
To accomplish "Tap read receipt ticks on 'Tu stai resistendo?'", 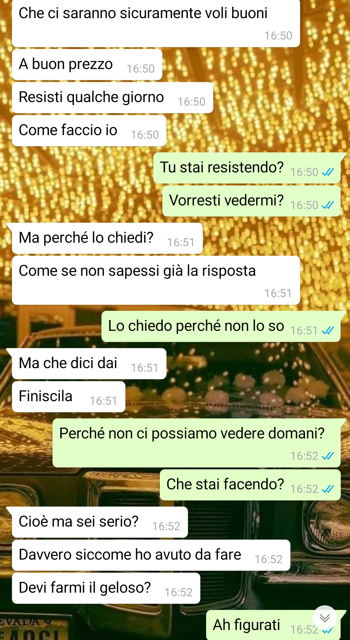I will click(x=328, y=172).
